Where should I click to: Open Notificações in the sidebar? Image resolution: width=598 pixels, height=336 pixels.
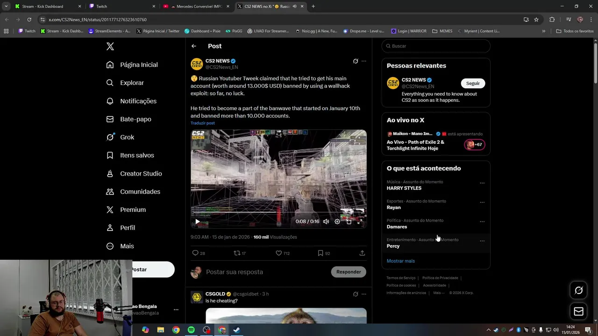pyautogui.click(x=131, y=101)
